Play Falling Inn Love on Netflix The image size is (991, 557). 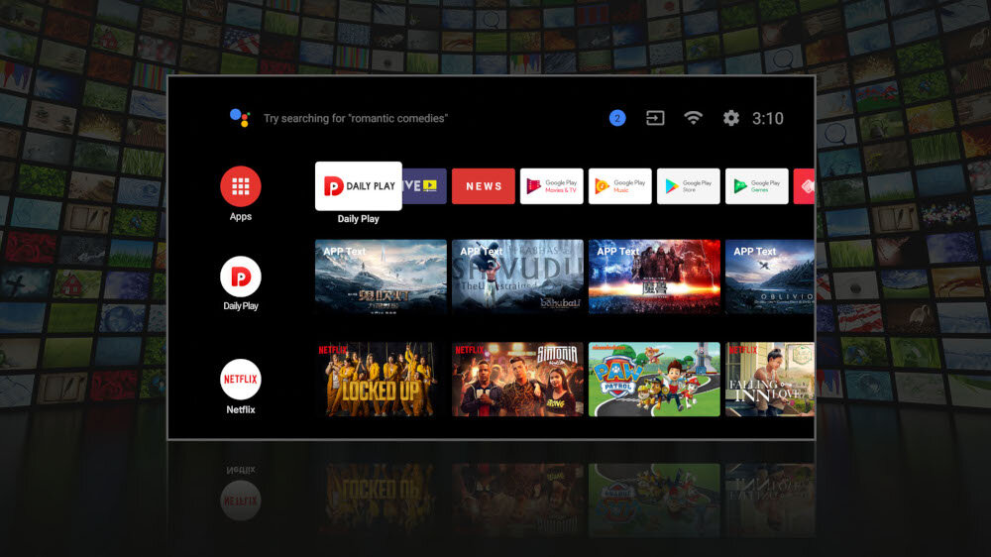tap(770, 380)
